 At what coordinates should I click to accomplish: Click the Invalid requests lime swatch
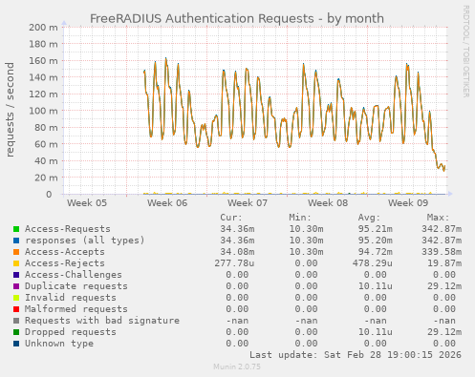tap(16, 298)
